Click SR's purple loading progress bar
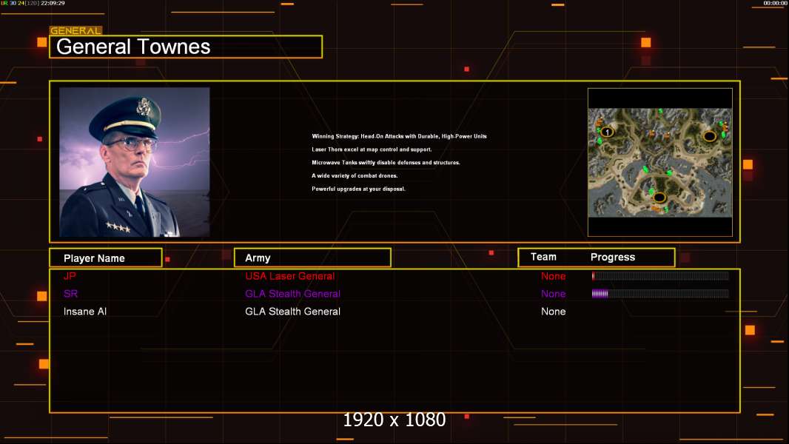Viewport: 789px width, 444px height. point(660,294)
